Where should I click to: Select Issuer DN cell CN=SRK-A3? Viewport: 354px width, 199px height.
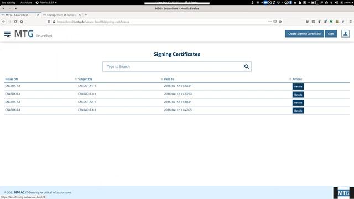pos(13,110)
